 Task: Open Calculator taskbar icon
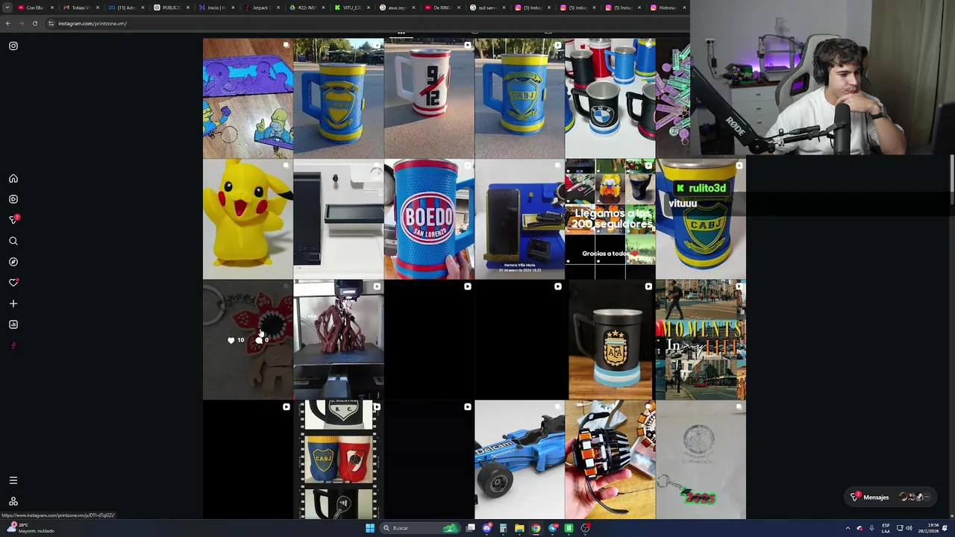point(503,528)
